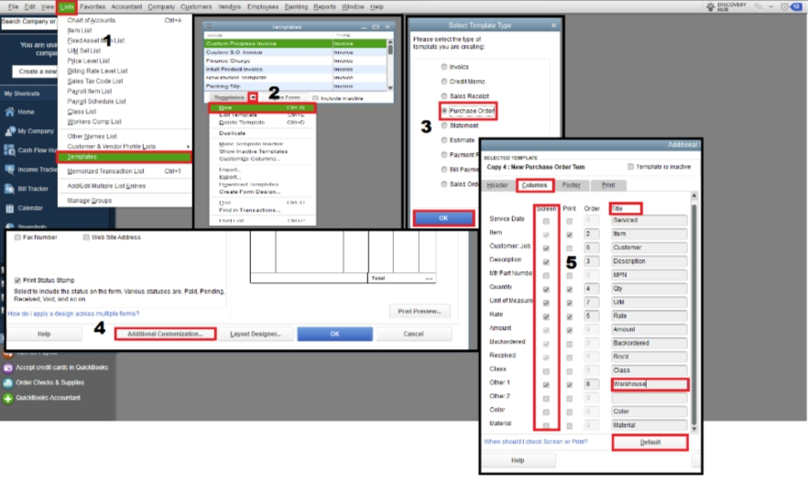Click the Title field for the Rate row
This screenshot has height=482, width=808.
click(x=650, y=316)
